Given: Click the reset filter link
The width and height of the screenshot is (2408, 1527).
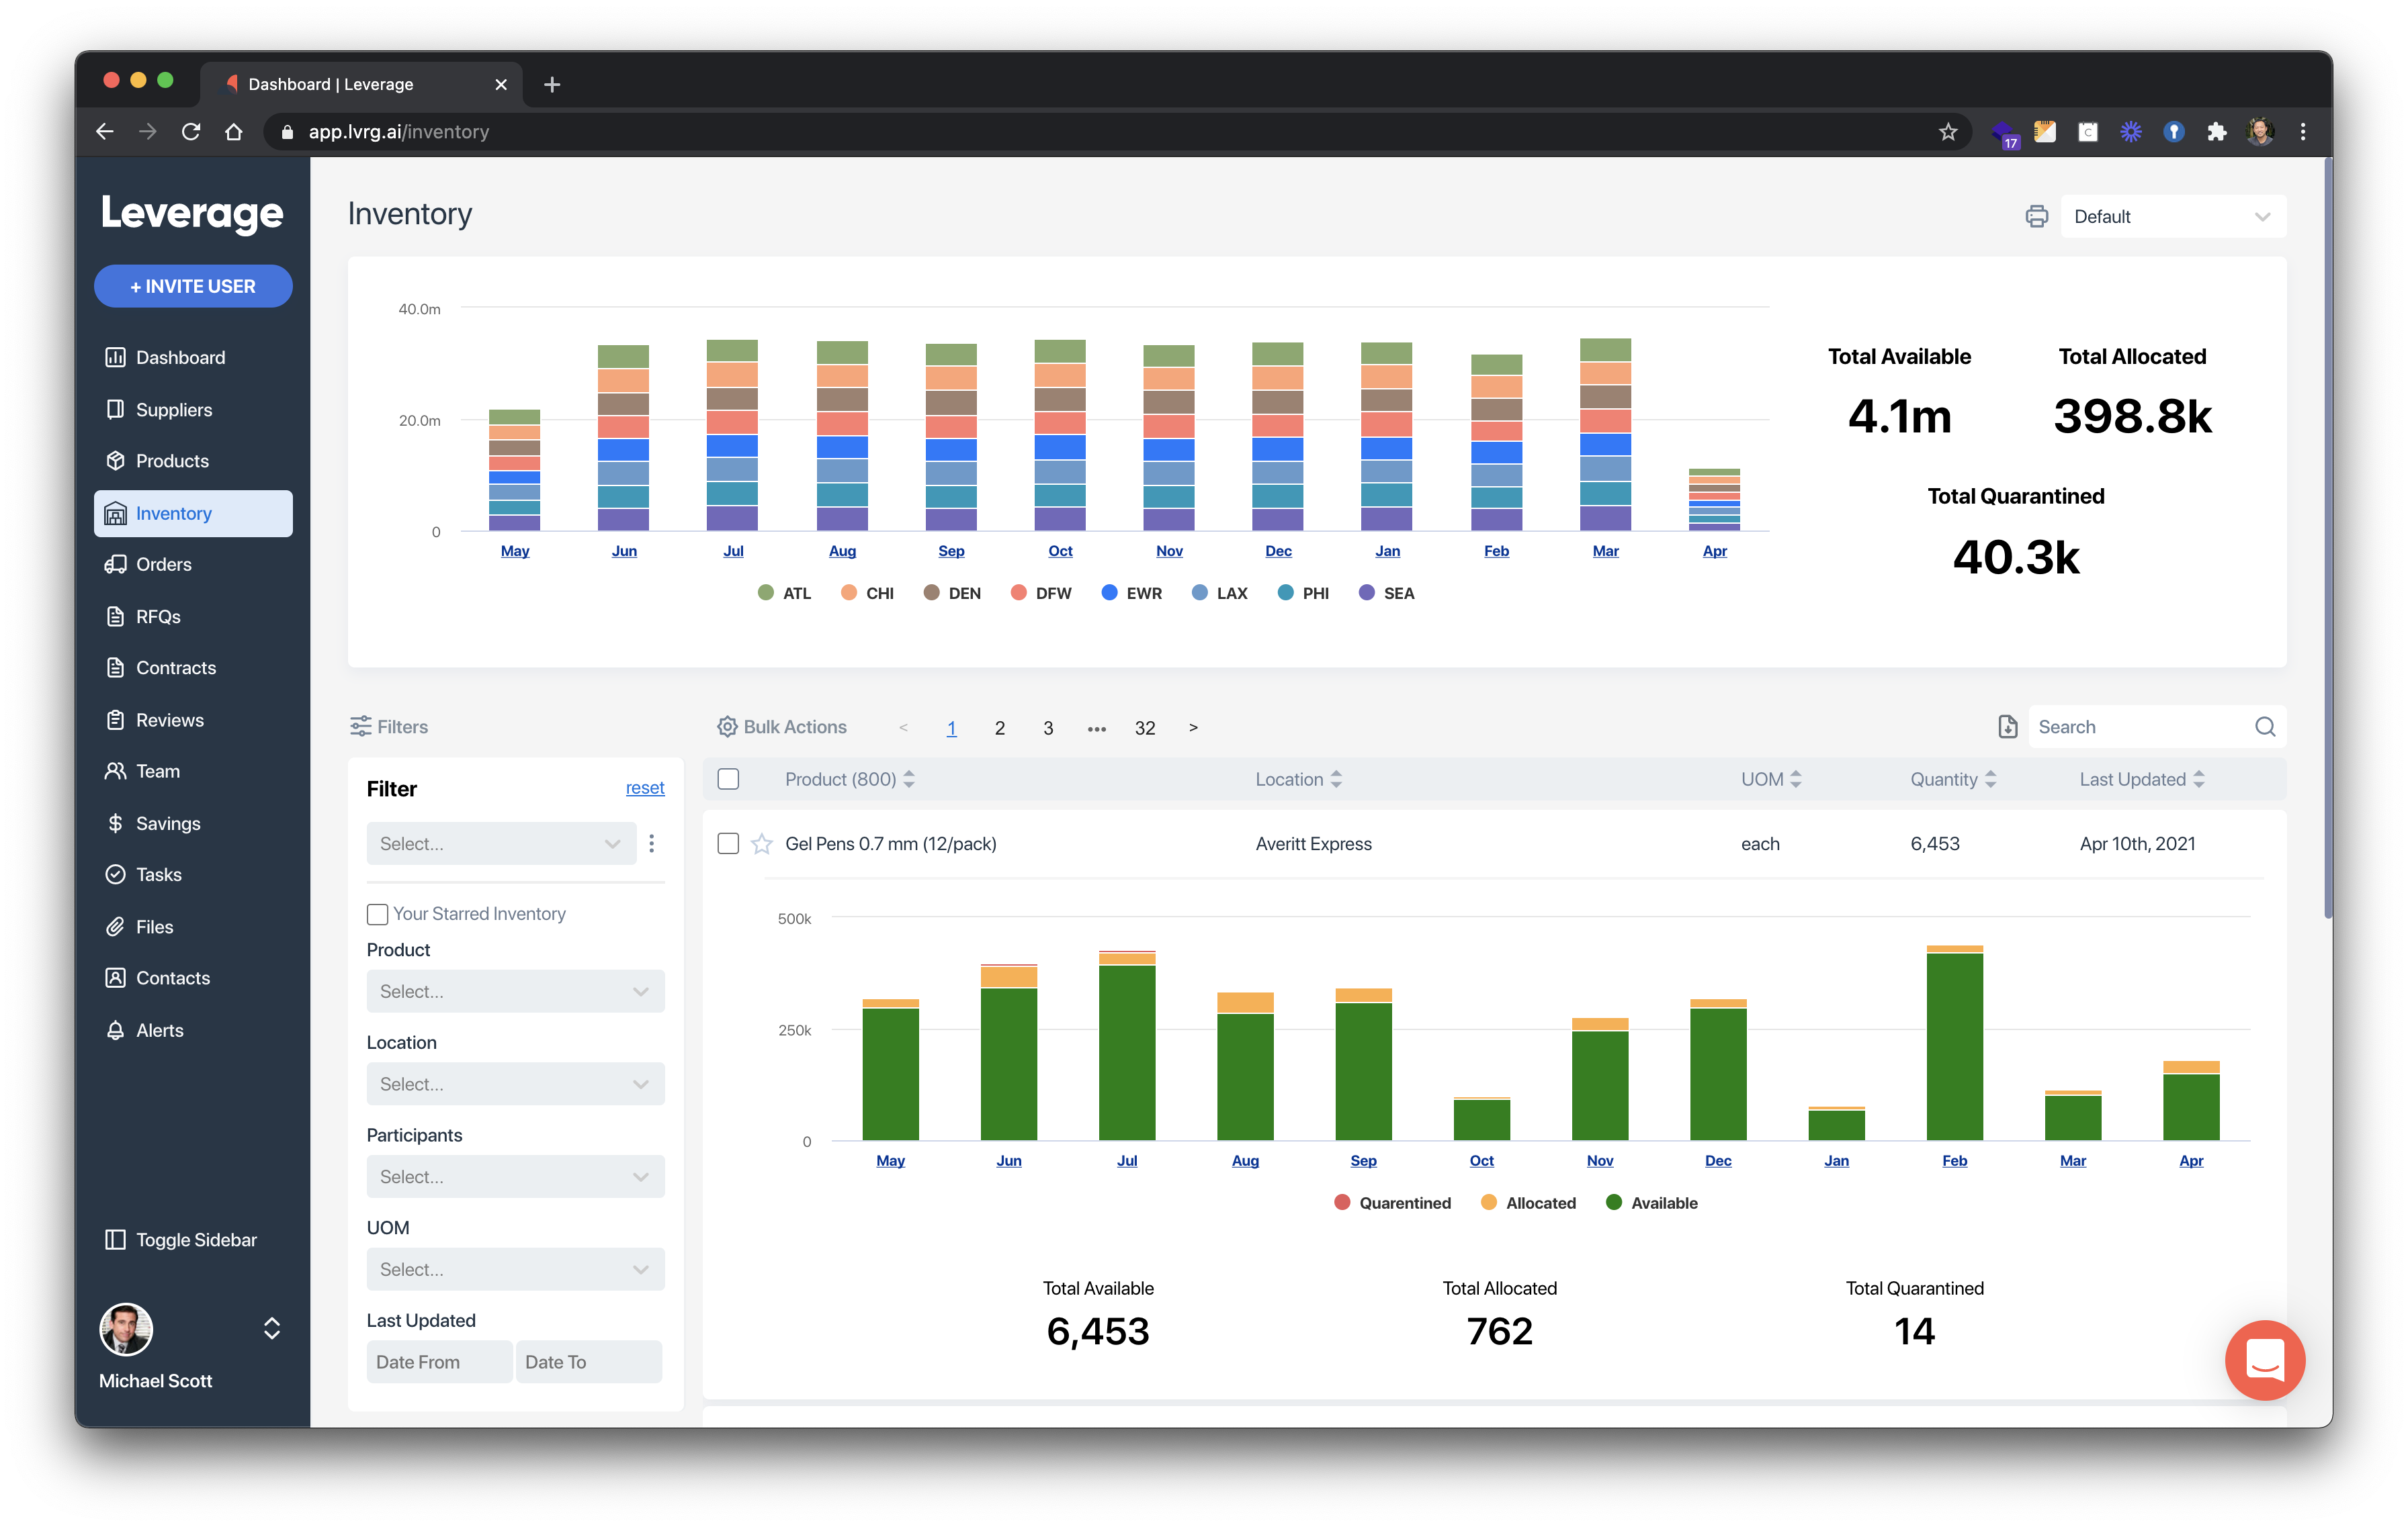Looking at the screenshot, I should pyautogui.click(x=644, y=788).
